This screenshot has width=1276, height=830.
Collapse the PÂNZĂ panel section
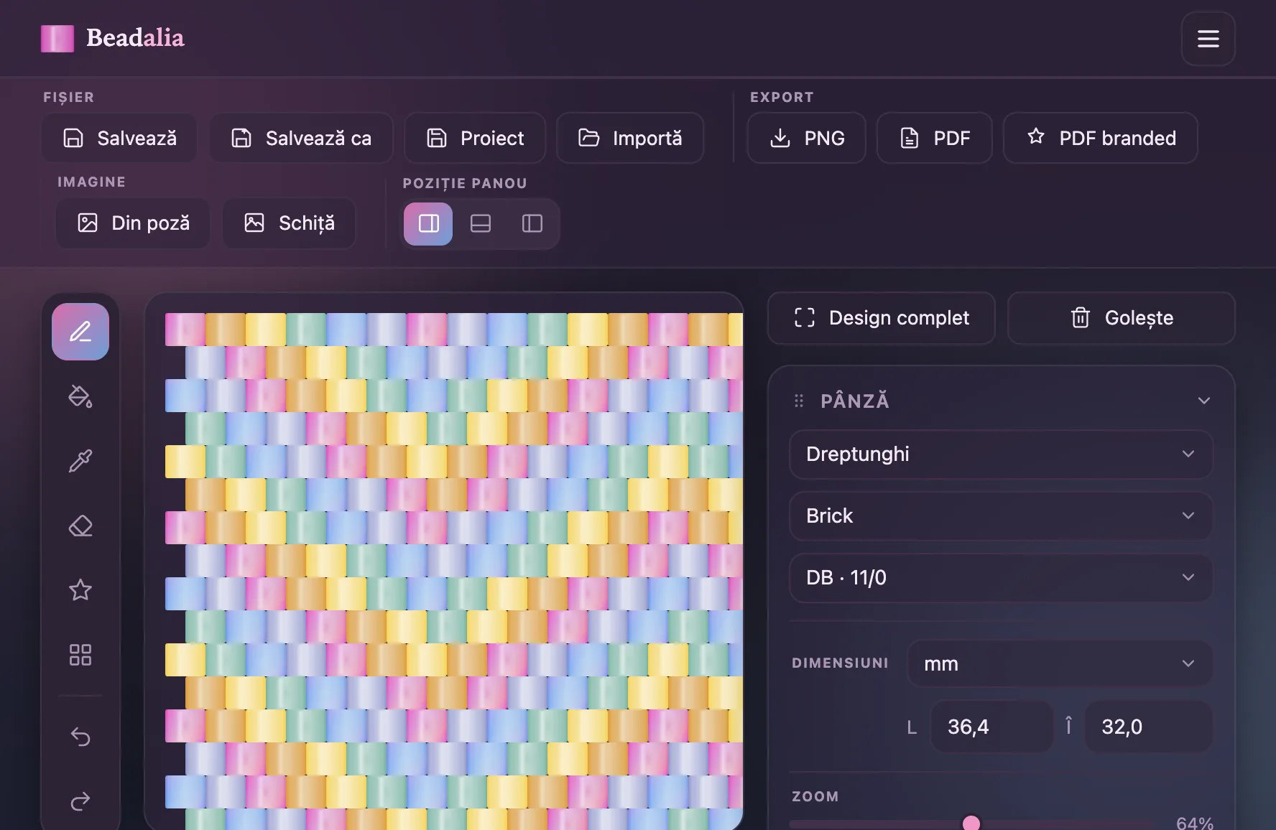pyautogui.click(x=1204, y=401)
